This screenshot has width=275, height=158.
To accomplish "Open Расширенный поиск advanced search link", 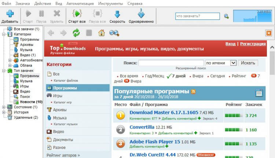I will click(x=191, y=68).
